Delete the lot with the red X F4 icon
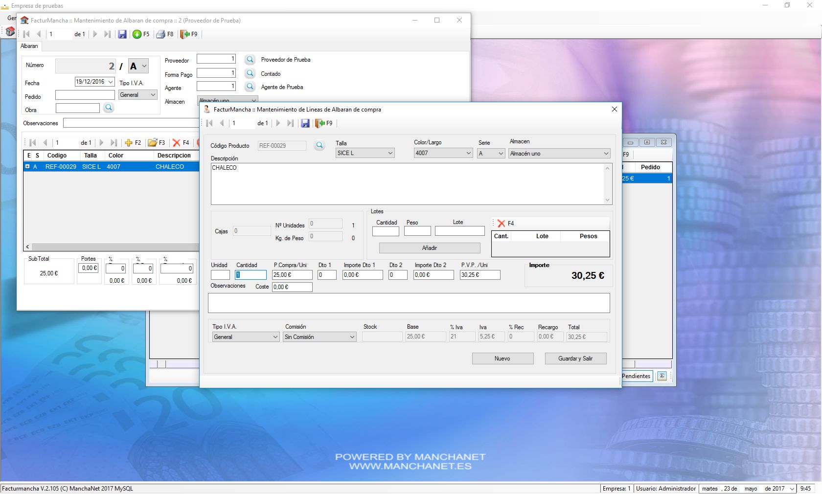Image resolution: width=822 pixels, height=494 pixels. point(501,224)
